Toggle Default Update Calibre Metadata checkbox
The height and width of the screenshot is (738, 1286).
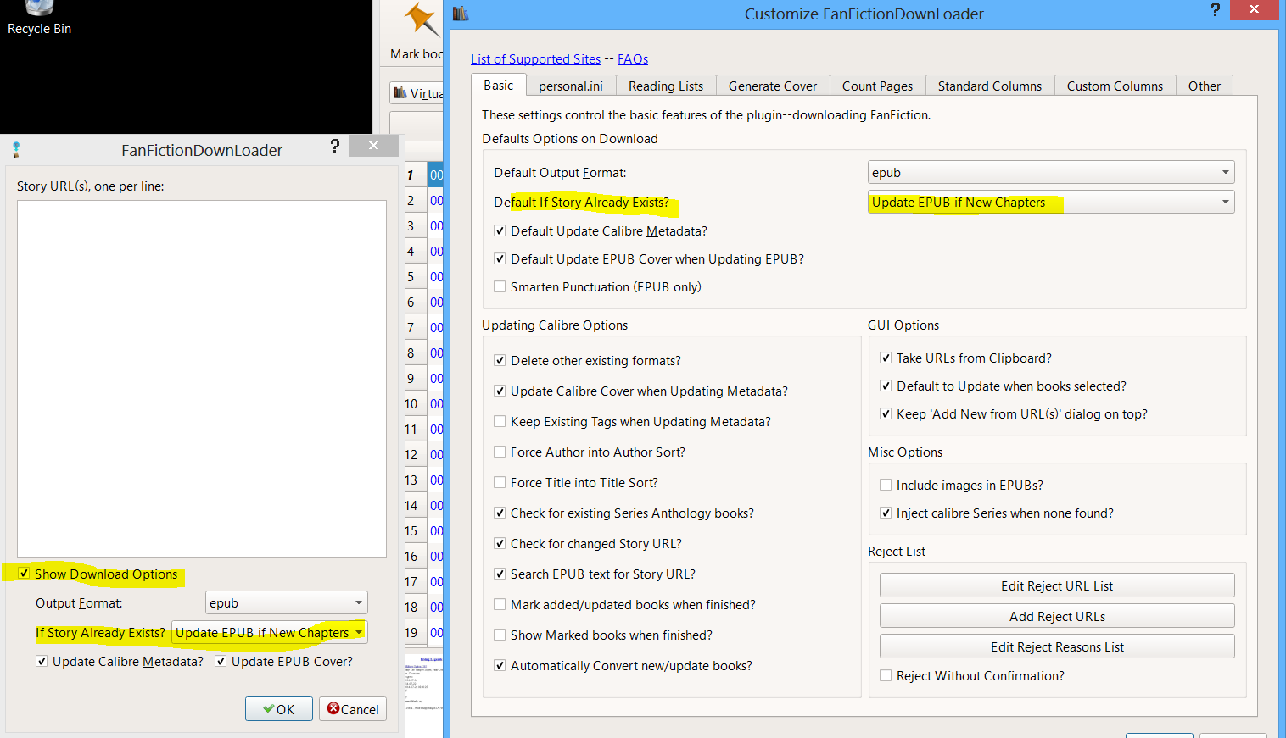click(x=500, y=230)
